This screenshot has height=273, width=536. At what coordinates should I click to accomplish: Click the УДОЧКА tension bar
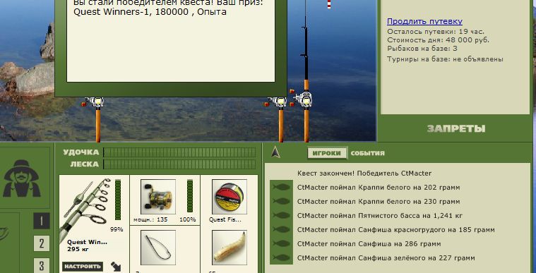179,152
